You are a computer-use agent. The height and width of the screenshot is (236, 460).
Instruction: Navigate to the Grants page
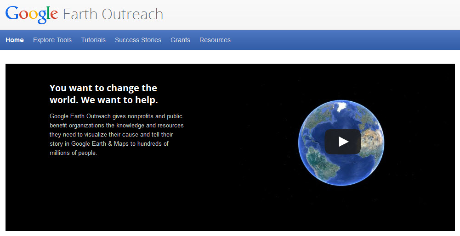click(x=180, y=40)
